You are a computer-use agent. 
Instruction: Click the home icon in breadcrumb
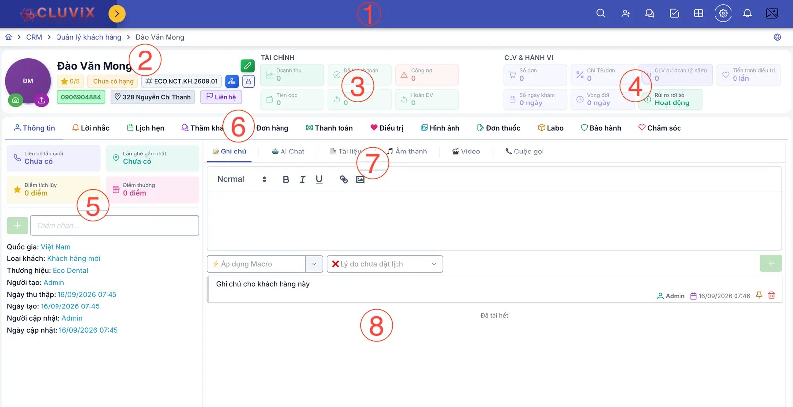pos(8,37)
